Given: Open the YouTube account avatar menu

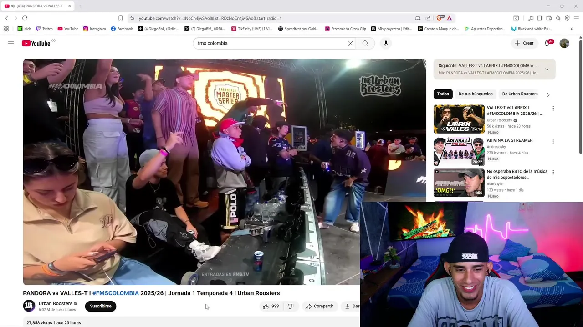Looking at the screenshot, I should (564, 43).
